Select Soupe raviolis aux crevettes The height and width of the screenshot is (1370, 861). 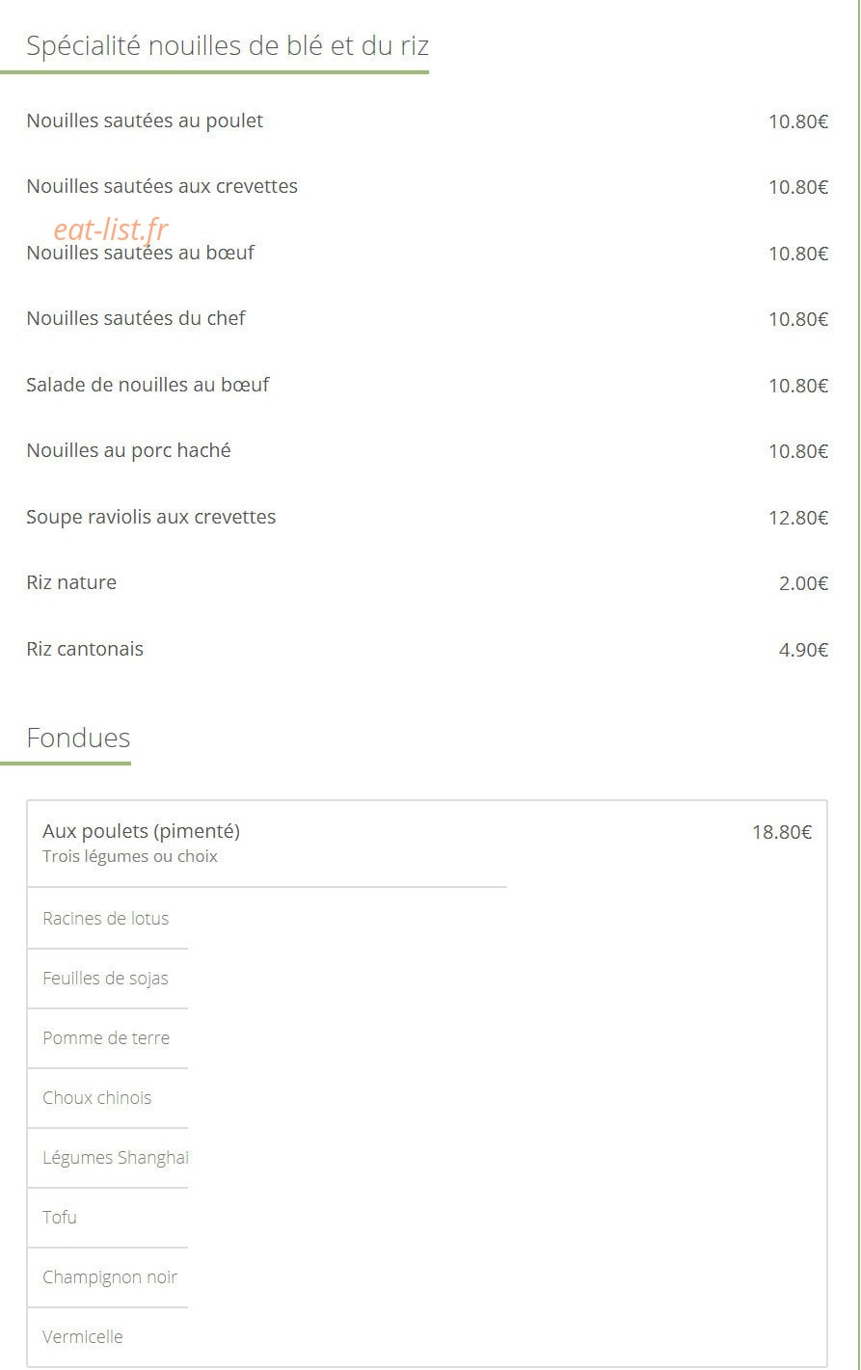427,518
